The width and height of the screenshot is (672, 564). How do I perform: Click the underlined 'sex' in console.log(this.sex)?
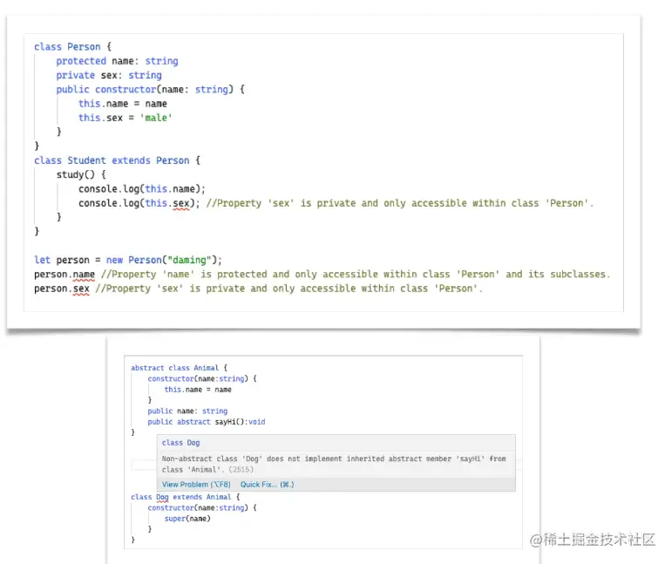181,204
